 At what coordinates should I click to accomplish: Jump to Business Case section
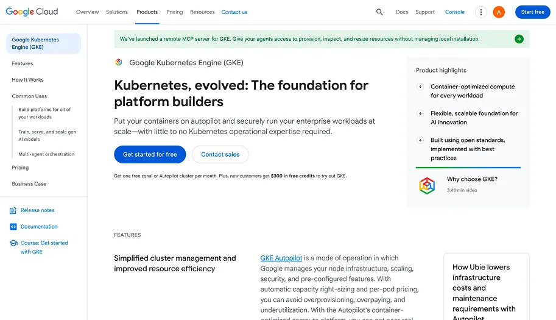(29, 183)
